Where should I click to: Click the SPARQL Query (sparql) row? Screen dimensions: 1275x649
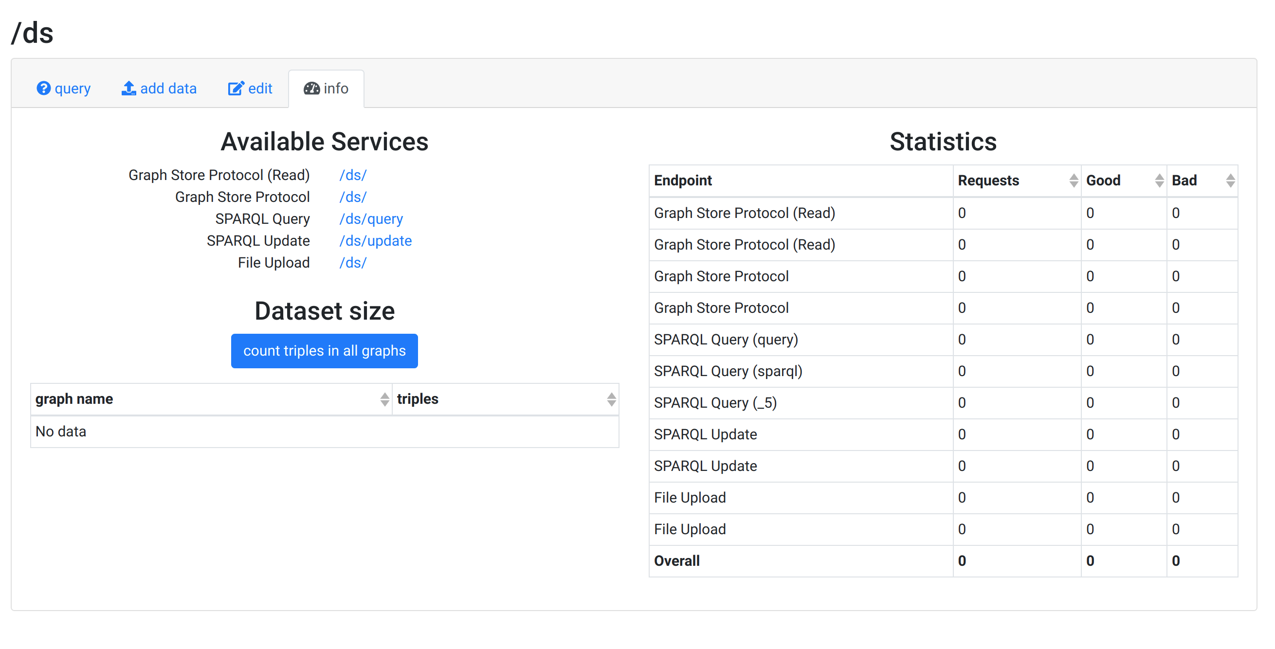point(728,371)
